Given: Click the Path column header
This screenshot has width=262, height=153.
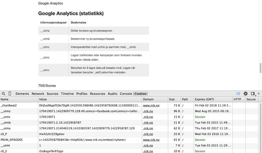Looking at the screenshot, I should pyautogui.click(x=187, y=99).
